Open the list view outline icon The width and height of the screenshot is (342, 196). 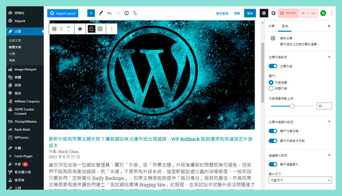click(135, 13)
